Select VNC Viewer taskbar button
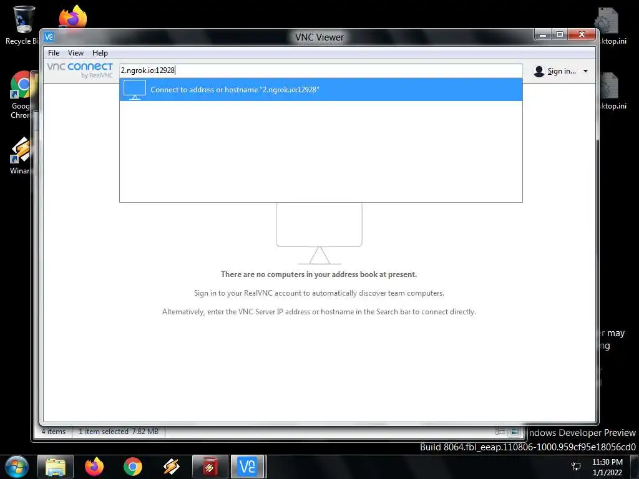 248,467
